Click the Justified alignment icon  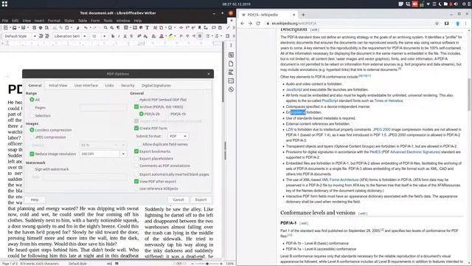click(x=200, y=36)
